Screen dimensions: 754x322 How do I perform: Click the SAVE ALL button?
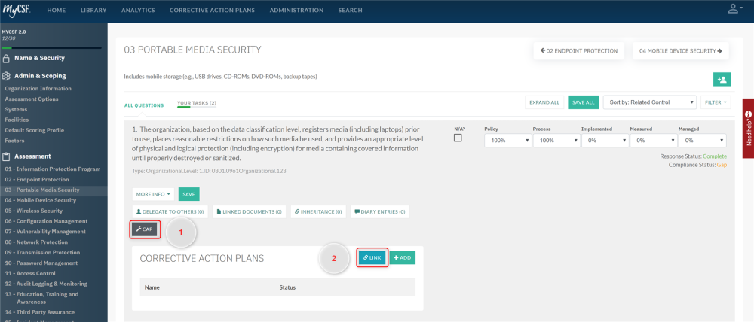[x=584, y=102]
